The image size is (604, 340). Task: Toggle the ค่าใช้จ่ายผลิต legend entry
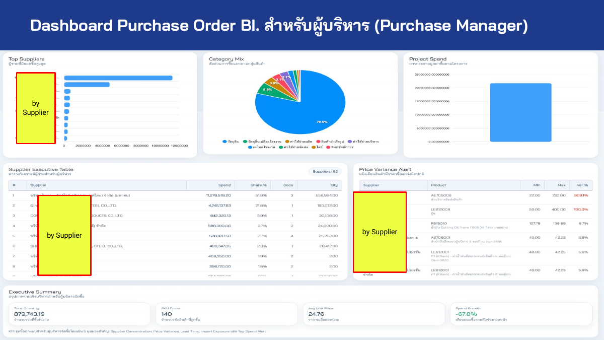tap(298, 142)
